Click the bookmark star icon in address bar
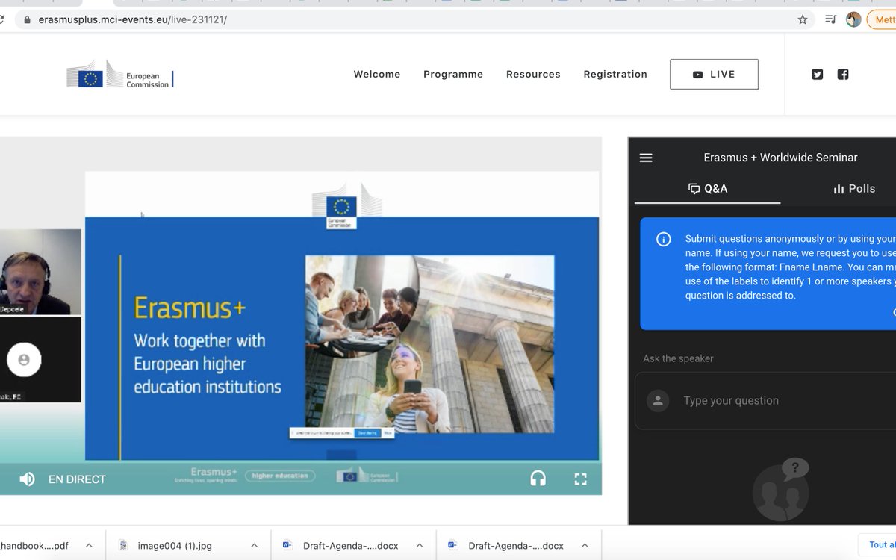The image size is (896, 560). (803, 19)
